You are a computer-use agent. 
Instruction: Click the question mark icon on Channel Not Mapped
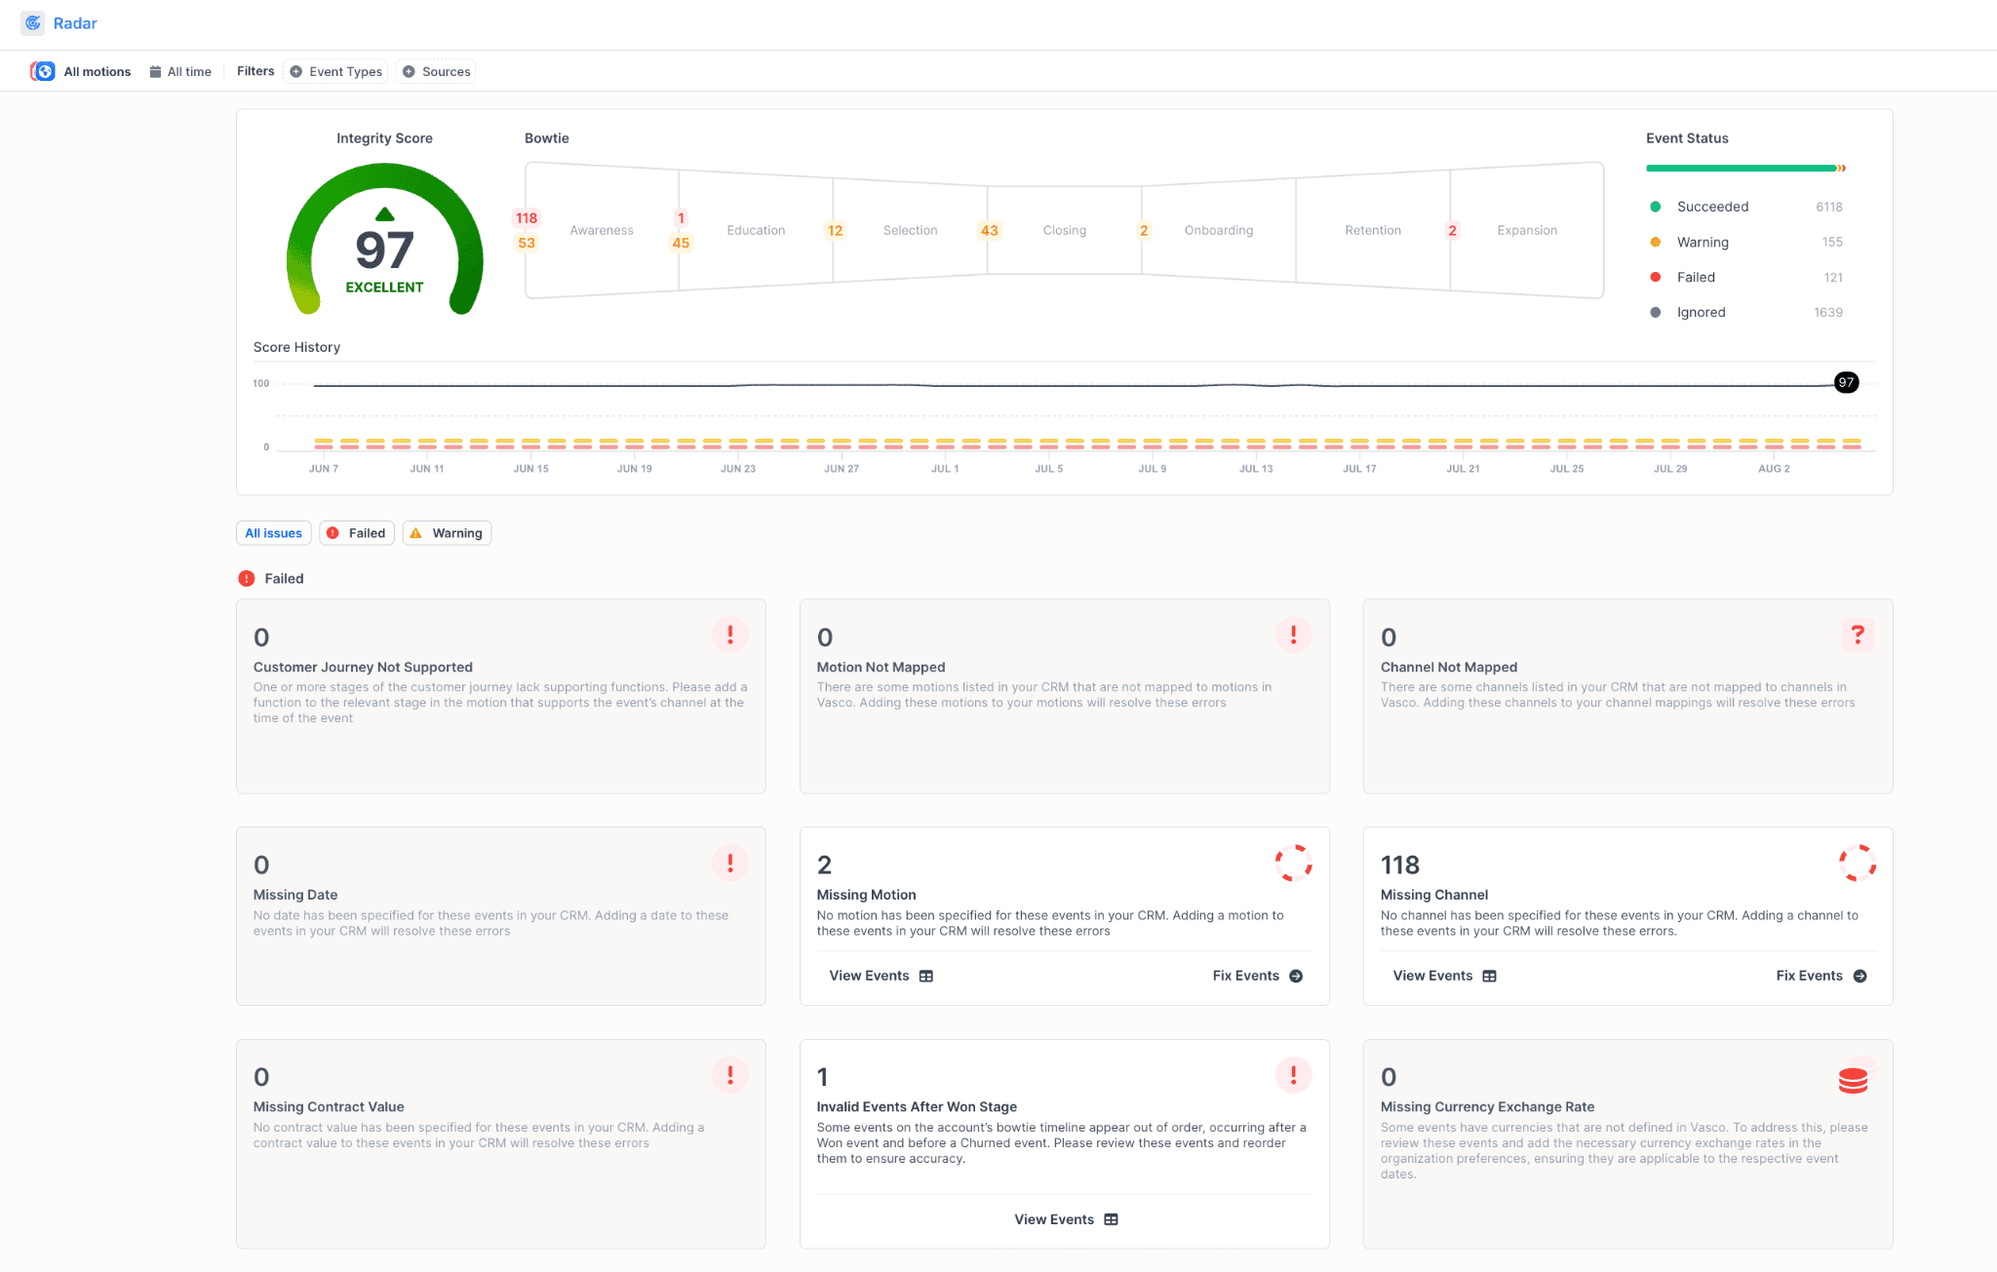pos(1858,635)
